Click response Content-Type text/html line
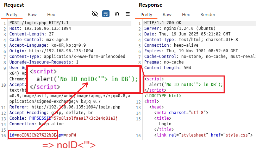 coord(191,40)
